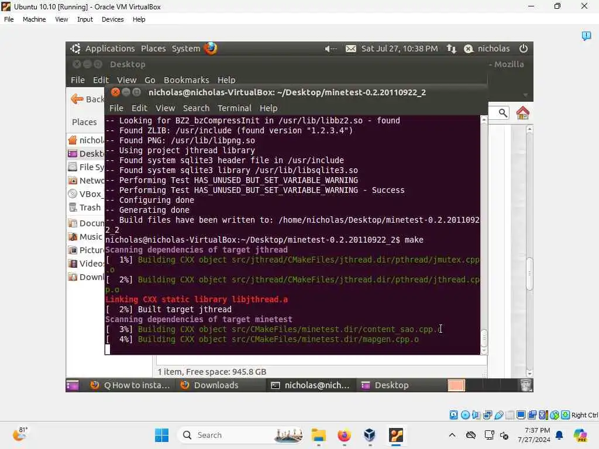The width and height of the screenshot is (599, 449).
Task: Open VirtualBox Machine menu
Action: 34,19
